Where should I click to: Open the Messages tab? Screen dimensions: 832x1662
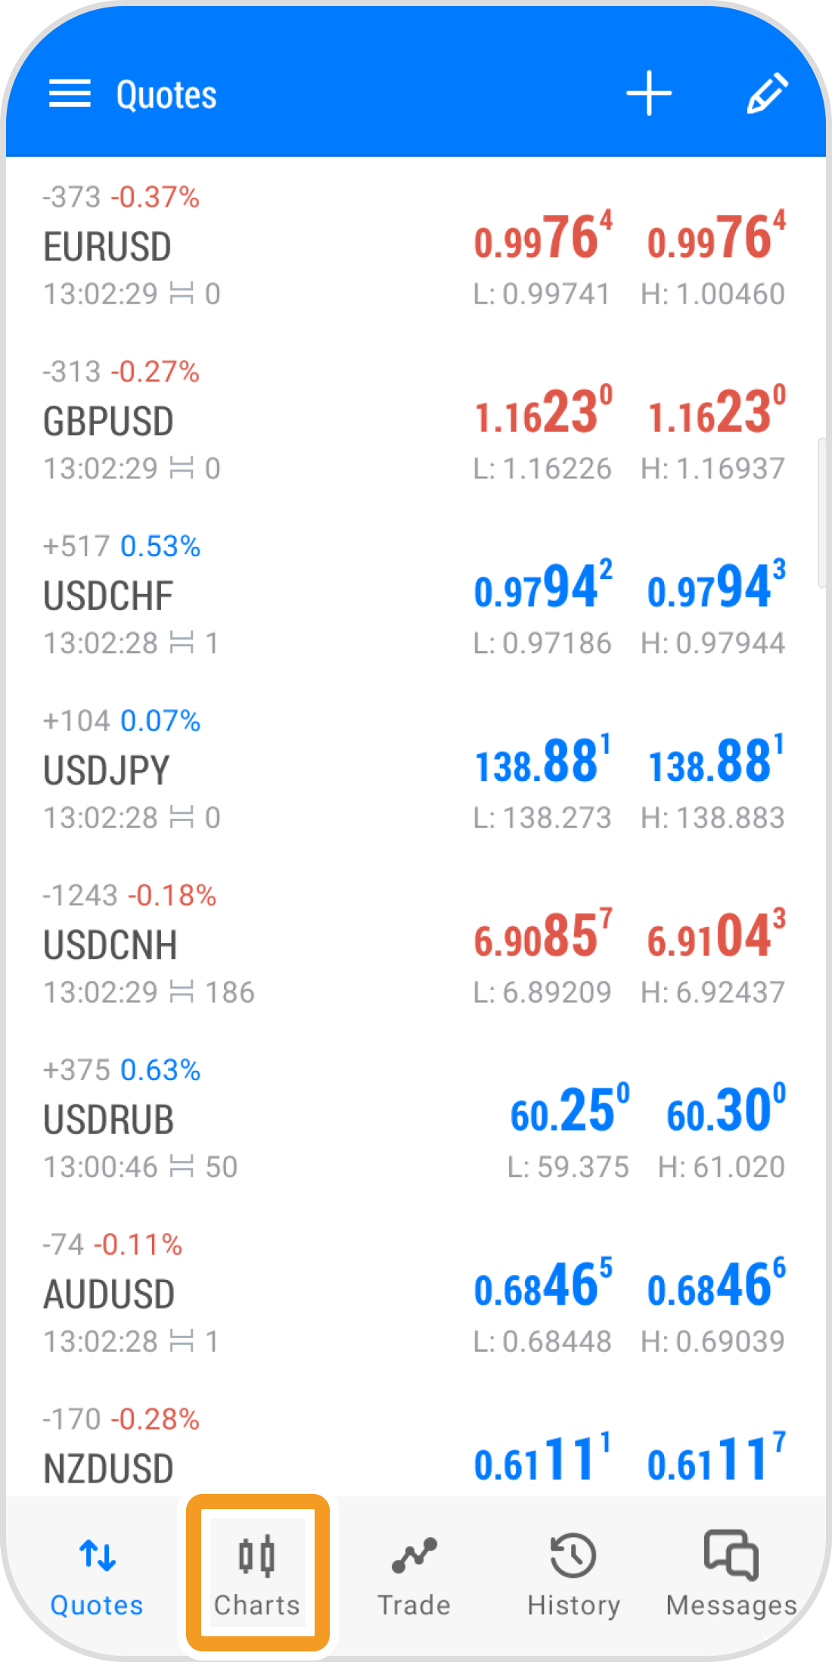tap(731, 1571)
